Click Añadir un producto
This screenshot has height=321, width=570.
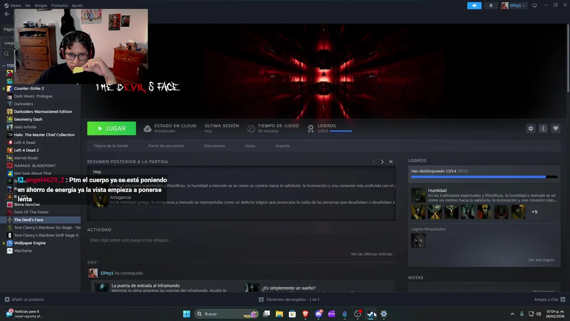click(x=24, y=300)
